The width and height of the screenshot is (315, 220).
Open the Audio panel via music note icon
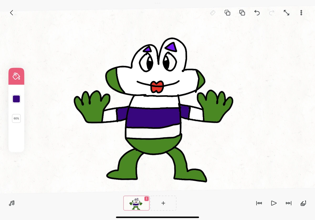[12, 203]
